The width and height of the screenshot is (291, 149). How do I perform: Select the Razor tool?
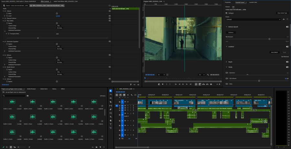click(x=111, y=102)
